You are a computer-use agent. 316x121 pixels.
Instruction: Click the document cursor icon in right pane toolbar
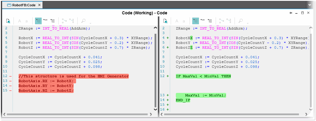tap(166, 21)
